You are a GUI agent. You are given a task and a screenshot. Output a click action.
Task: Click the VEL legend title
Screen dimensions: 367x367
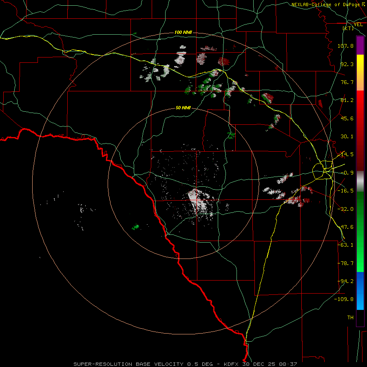[358, 24]
